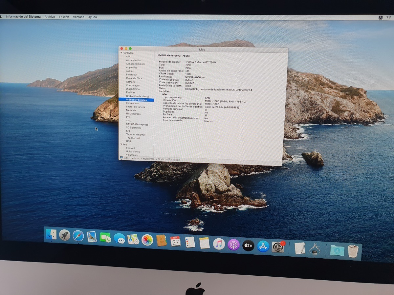Click the computer icon in the path bar

click(122, 158)
